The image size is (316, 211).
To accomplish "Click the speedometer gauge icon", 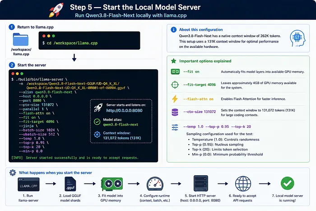I will pos(155,184).
